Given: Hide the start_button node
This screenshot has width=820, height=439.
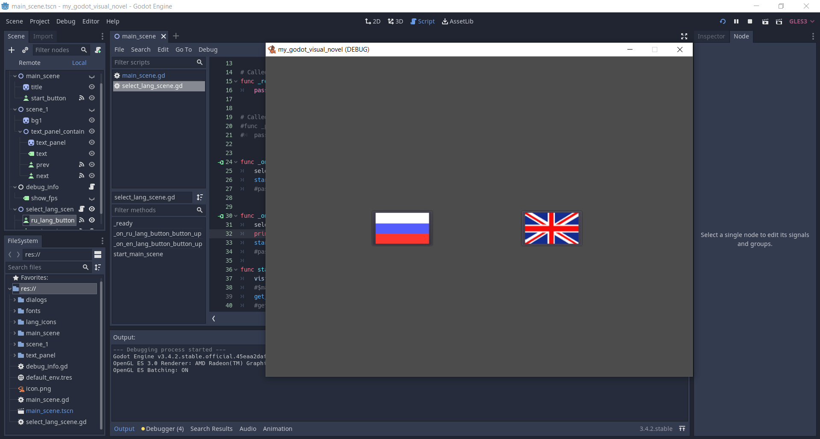Looking at the screenshot, I should point(92,98).
